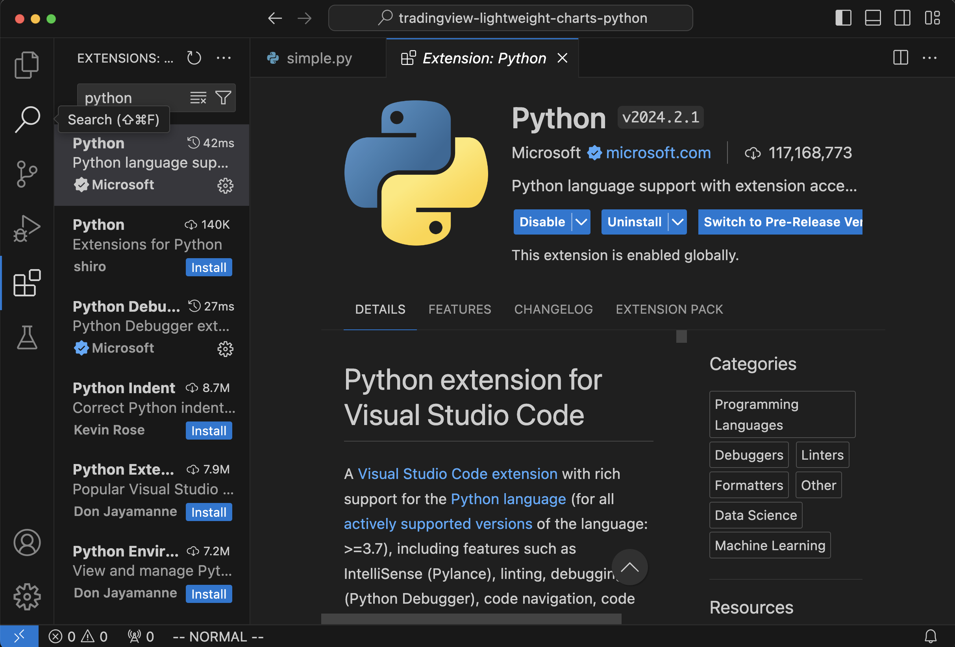Clear the extension search query
955x647 pixels.
click(198, 97)
